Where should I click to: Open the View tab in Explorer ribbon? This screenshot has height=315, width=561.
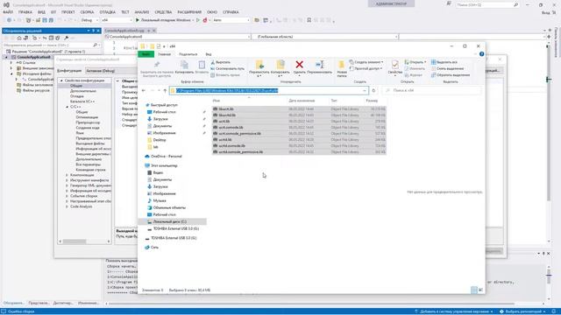209,54
